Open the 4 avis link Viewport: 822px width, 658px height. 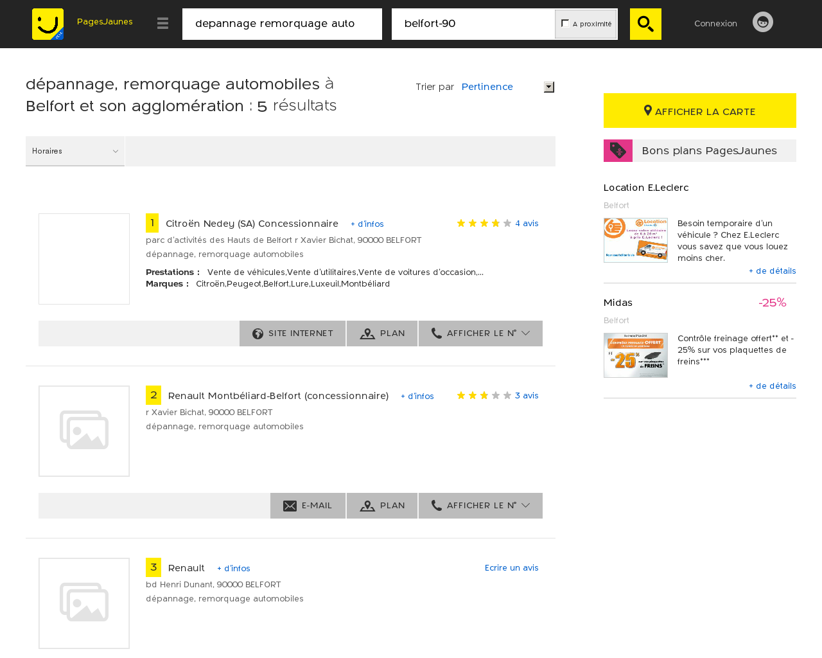[x=527, y=224]
